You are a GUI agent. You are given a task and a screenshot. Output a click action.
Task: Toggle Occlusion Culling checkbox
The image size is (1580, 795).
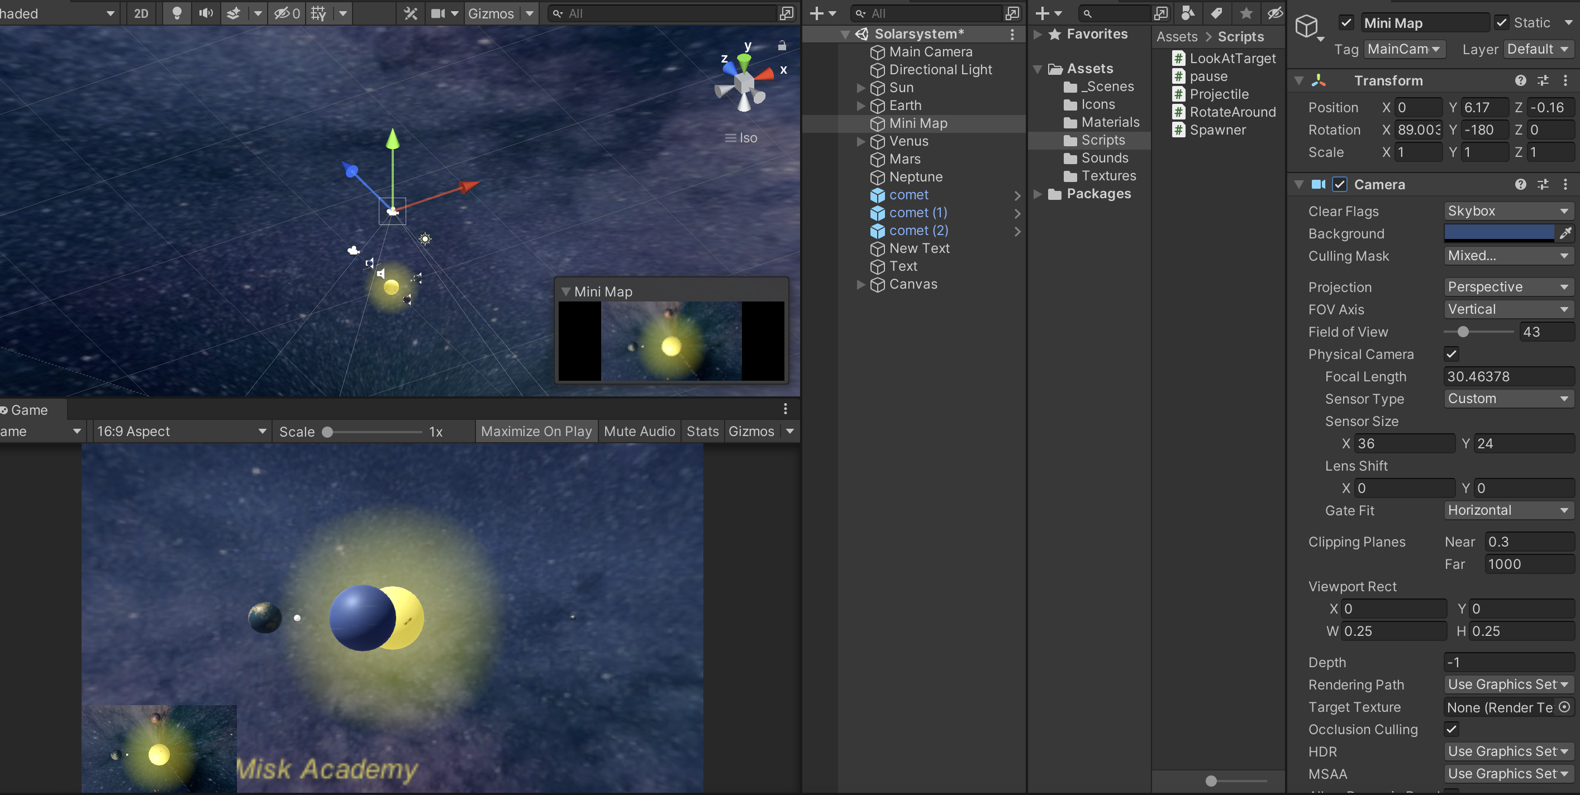pyautogui.click(x=1451, y=730)
